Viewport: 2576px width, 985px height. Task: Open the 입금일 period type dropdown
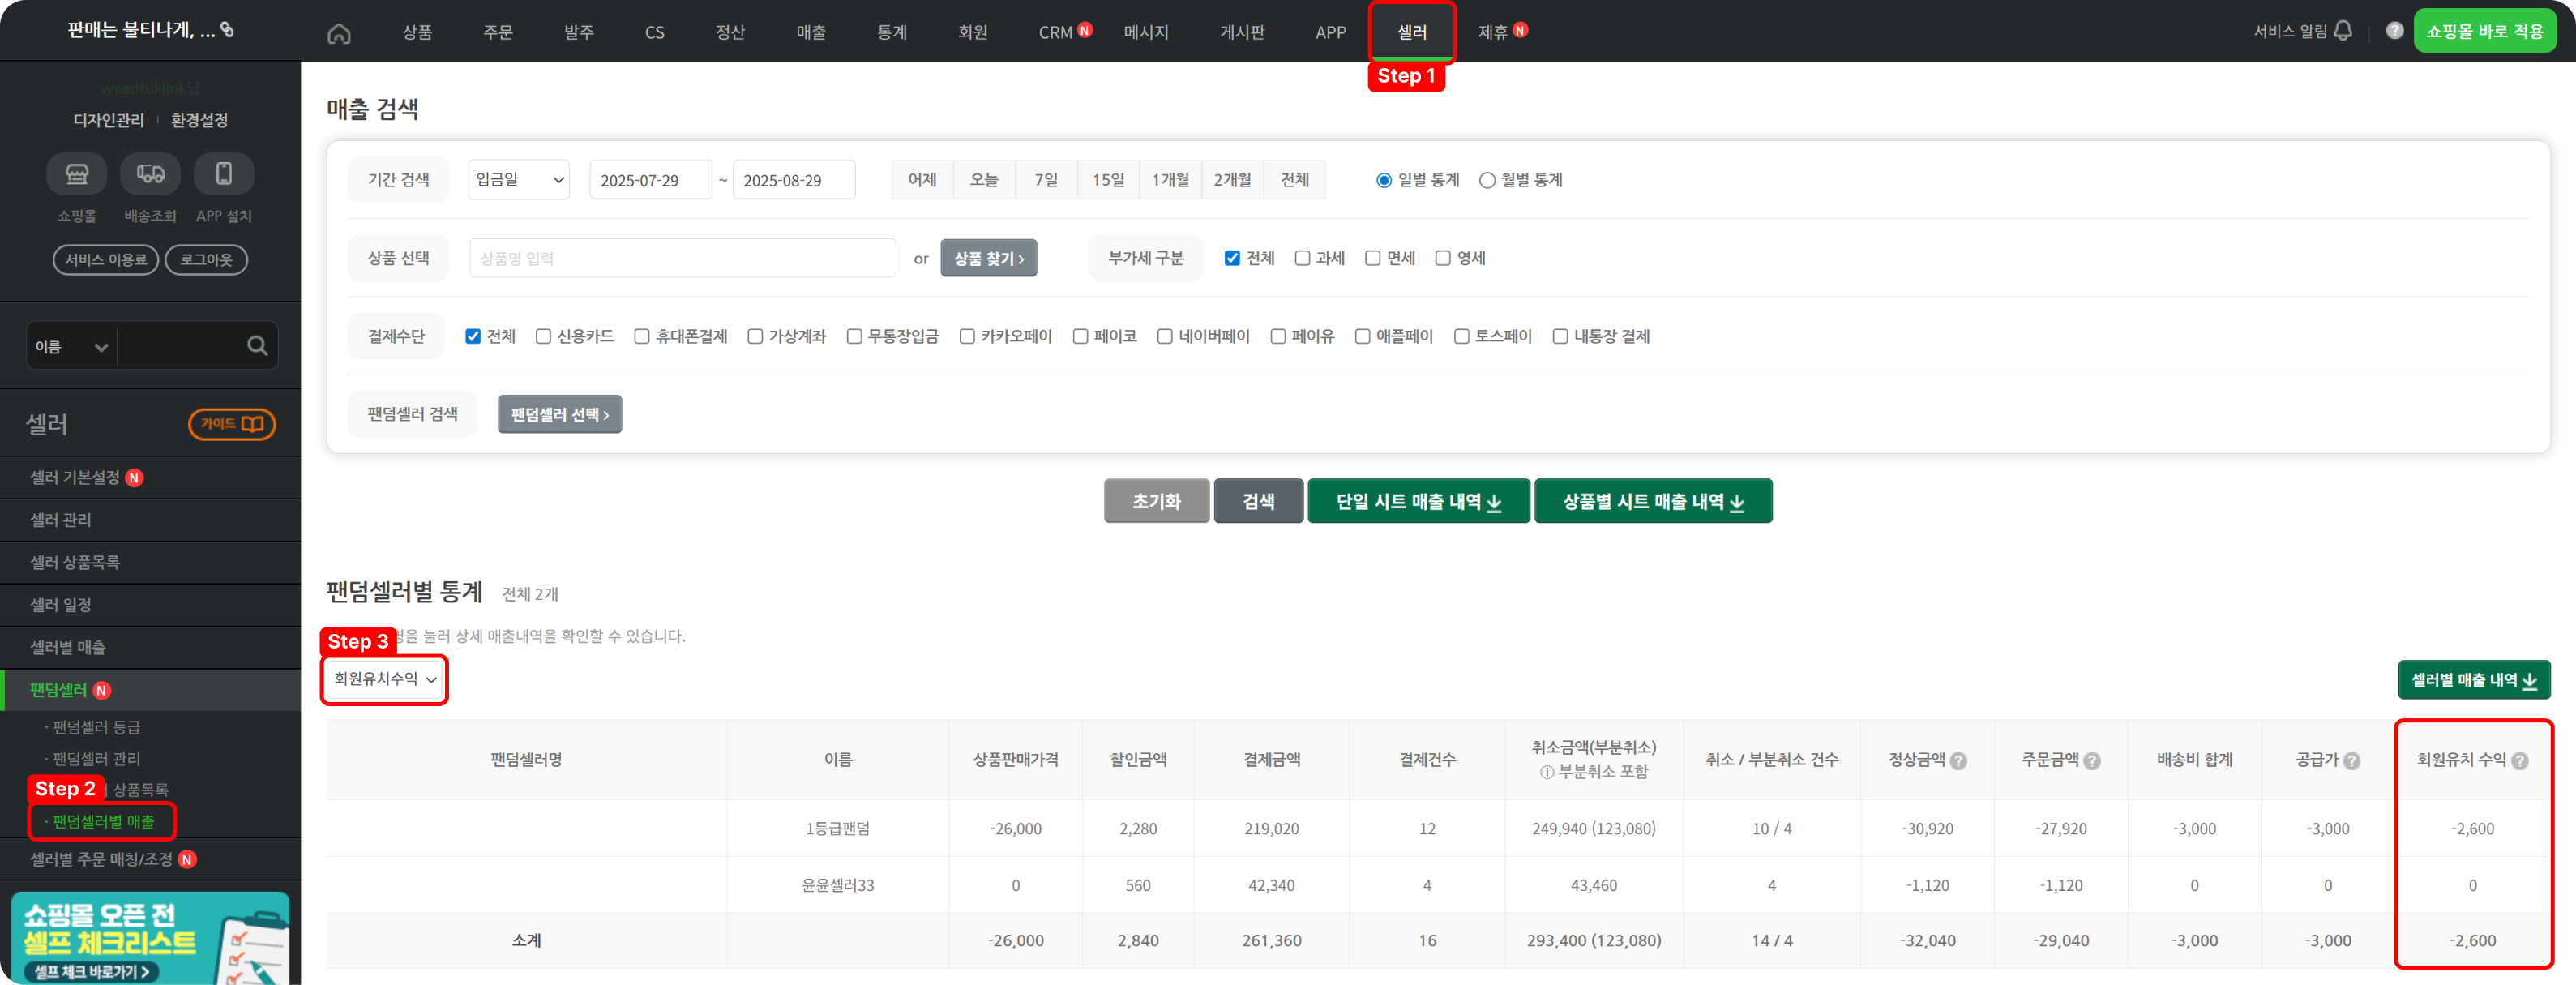coord(519,180)
